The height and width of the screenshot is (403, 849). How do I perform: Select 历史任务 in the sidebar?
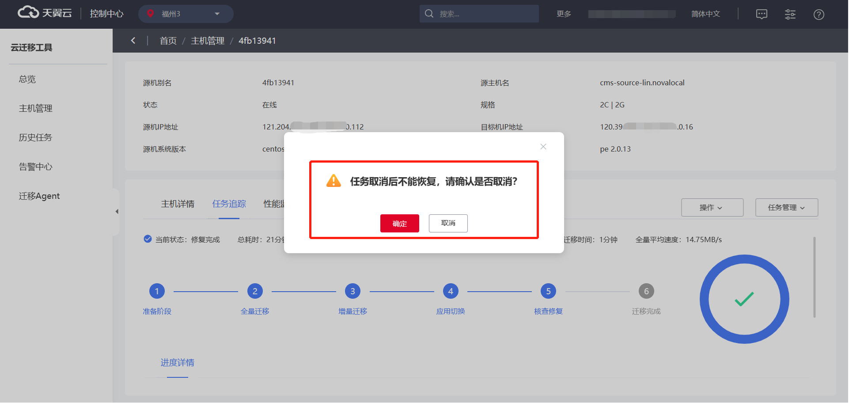(x=35, y=137)
